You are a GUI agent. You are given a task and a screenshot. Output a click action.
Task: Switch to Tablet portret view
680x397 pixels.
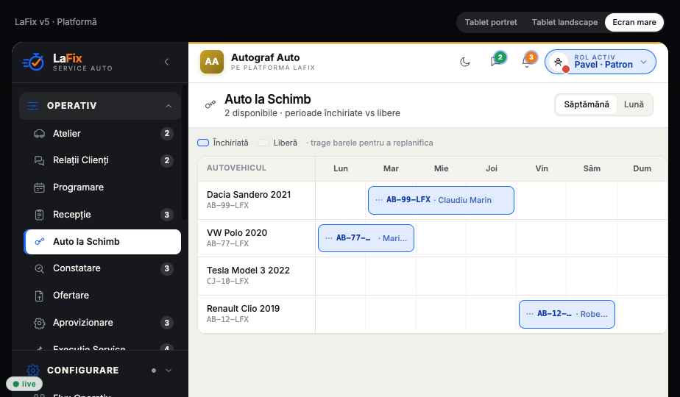click(x=491, y=22)
